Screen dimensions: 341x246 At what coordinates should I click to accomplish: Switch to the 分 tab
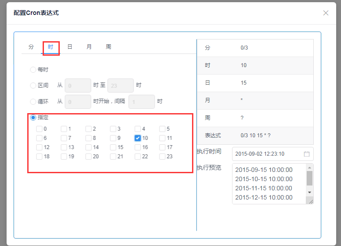(31, 47)
